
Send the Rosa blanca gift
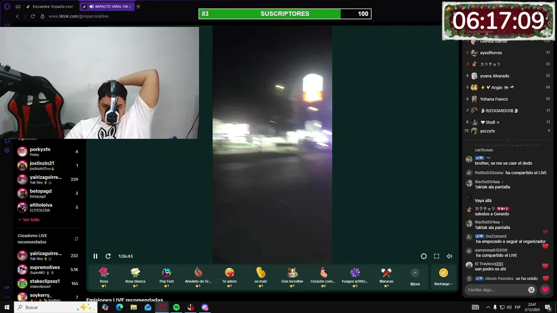coord(135,277)
